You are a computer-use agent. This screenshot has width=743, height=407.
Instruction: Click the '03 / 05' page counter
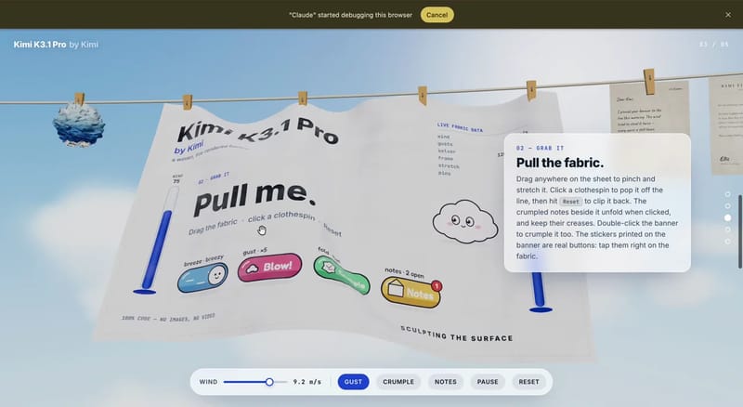coord(714,45)
